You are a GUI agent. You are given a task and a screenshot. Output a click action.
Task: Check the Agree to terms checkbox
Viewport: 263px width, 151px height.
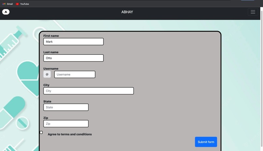41,132
